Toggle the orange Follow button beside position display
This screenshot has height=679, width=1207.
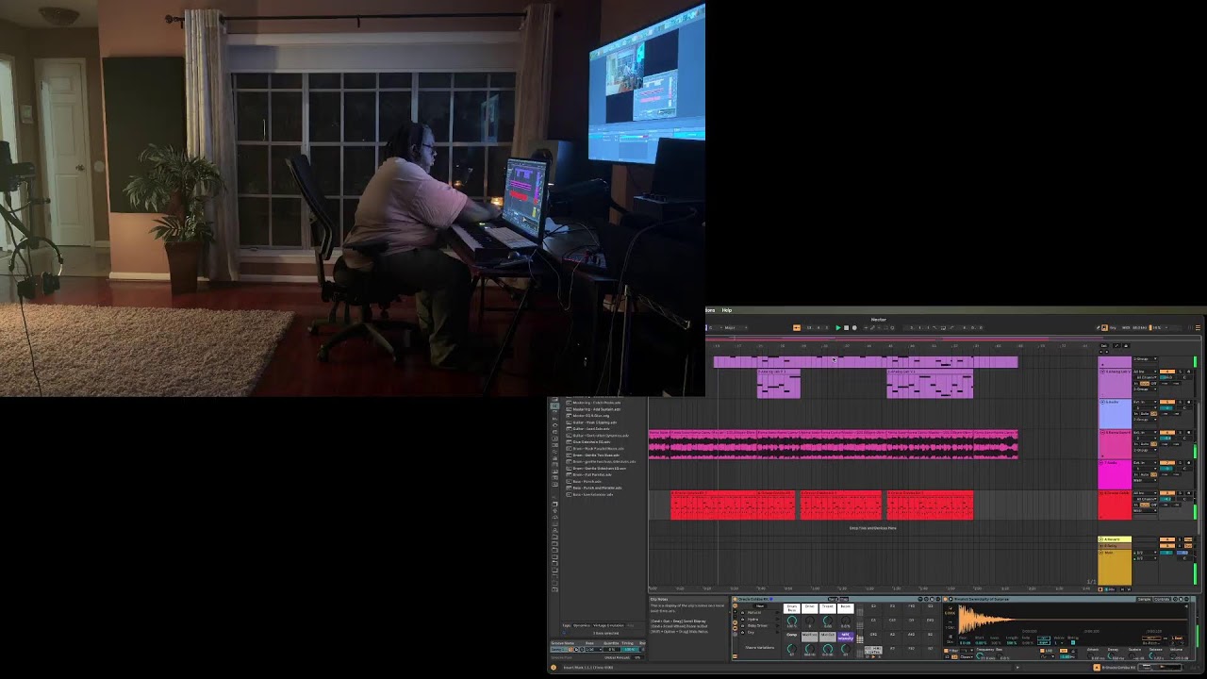pos(797,327)
